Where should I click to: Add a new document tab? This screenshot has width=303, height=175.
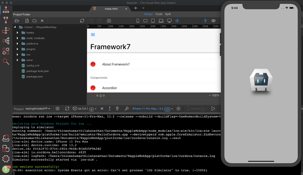[136, 8]
